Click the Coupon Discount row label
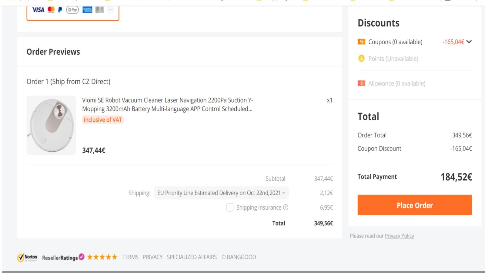The image size is (485, 273). click(x=379, y=149)
